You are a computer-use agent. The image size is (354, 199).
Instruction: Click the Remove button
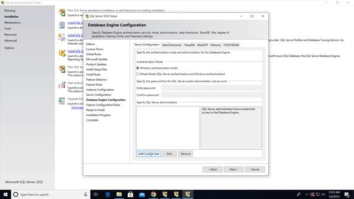tap(186, 154)
